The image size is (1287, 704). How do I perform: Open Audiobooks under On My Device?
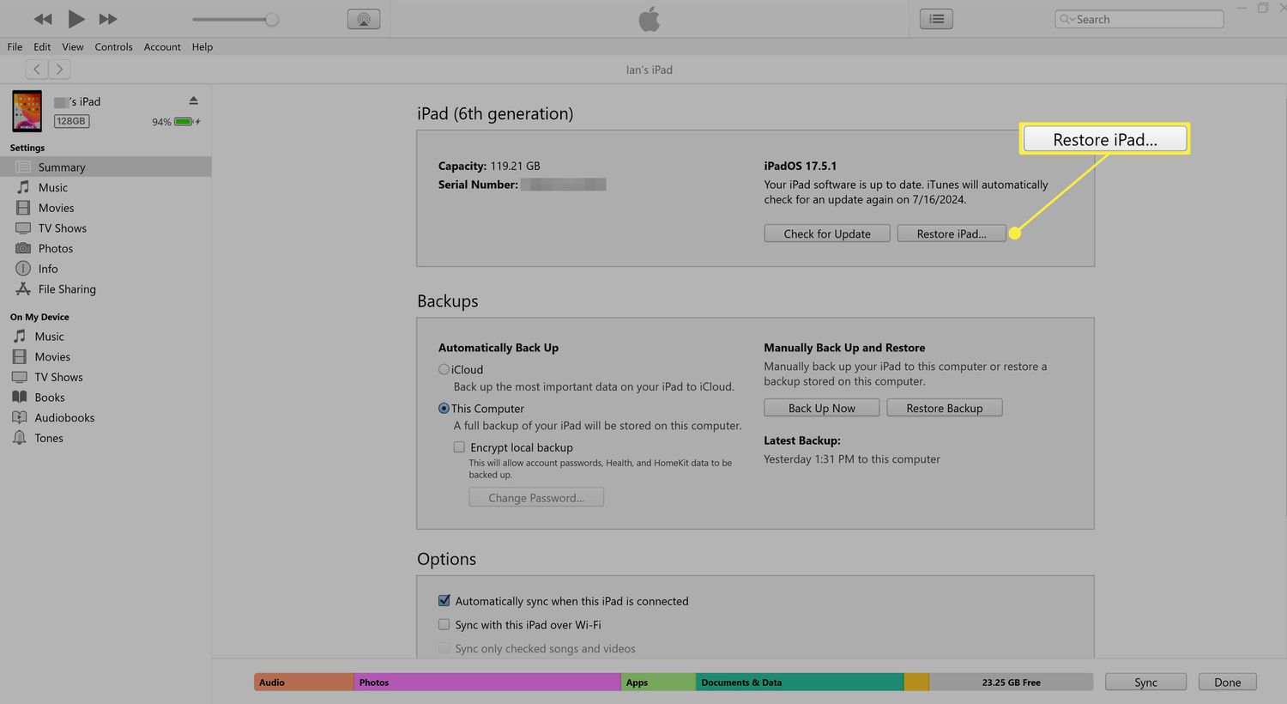click(x=64, y=417)
